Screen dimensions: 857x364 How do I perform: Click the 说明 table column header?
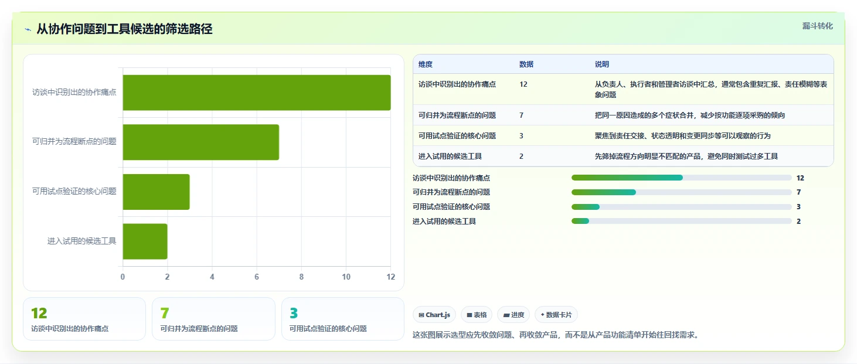tap(602, 64)
